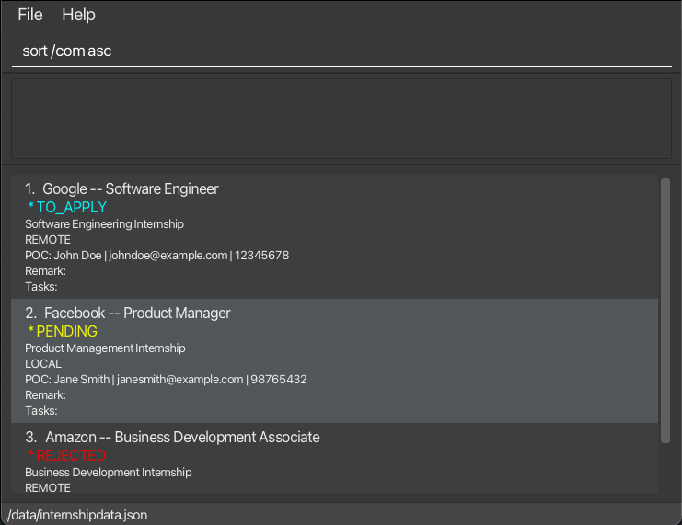The image size is (682, 525).
Task: Click the command input field with 'sort /com asc'
Action: [x=341, y=51]
